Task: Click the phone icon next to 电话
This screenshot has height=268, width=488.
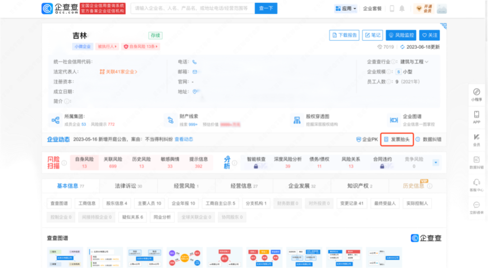Action: [194, 62]
